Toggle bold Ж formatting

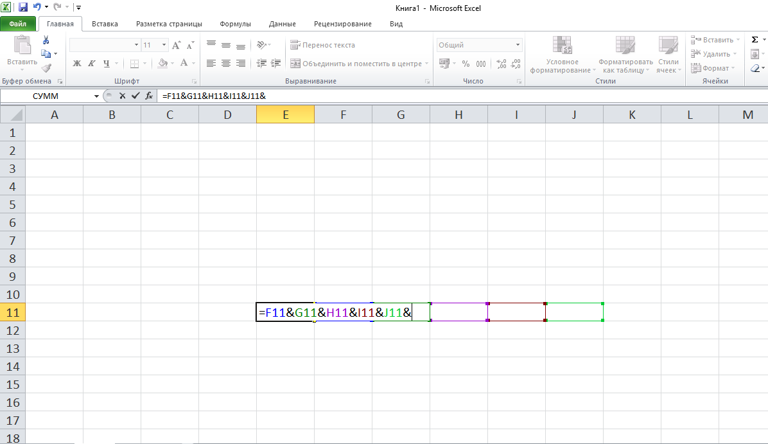pyautogui.click(x=77, y=63)
